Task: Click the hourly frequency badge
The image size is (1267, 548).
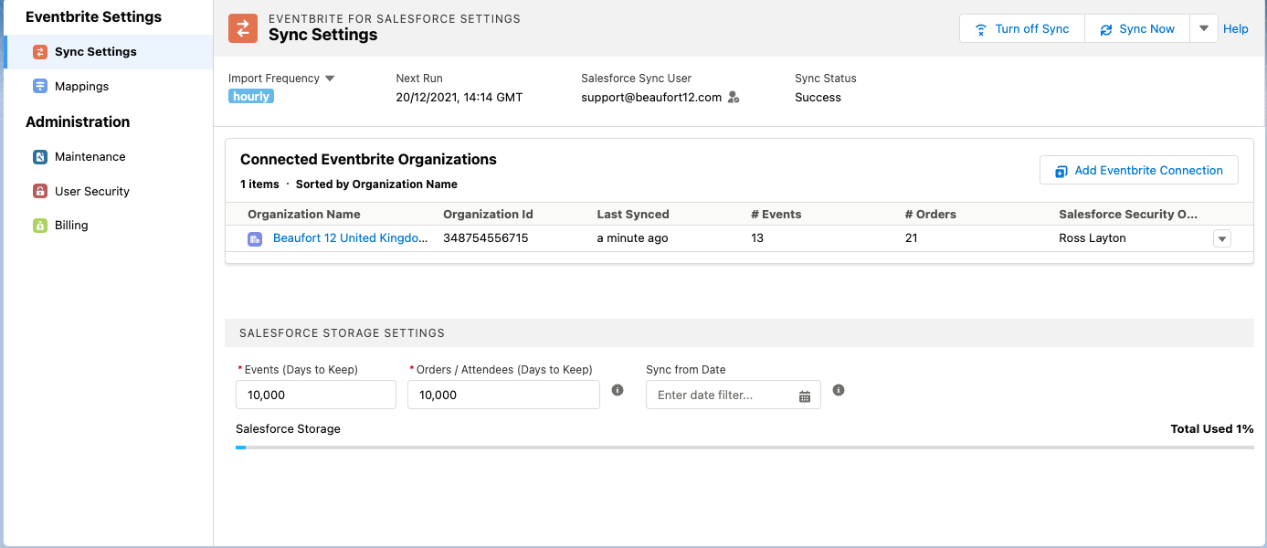Action: coord(251,96)
